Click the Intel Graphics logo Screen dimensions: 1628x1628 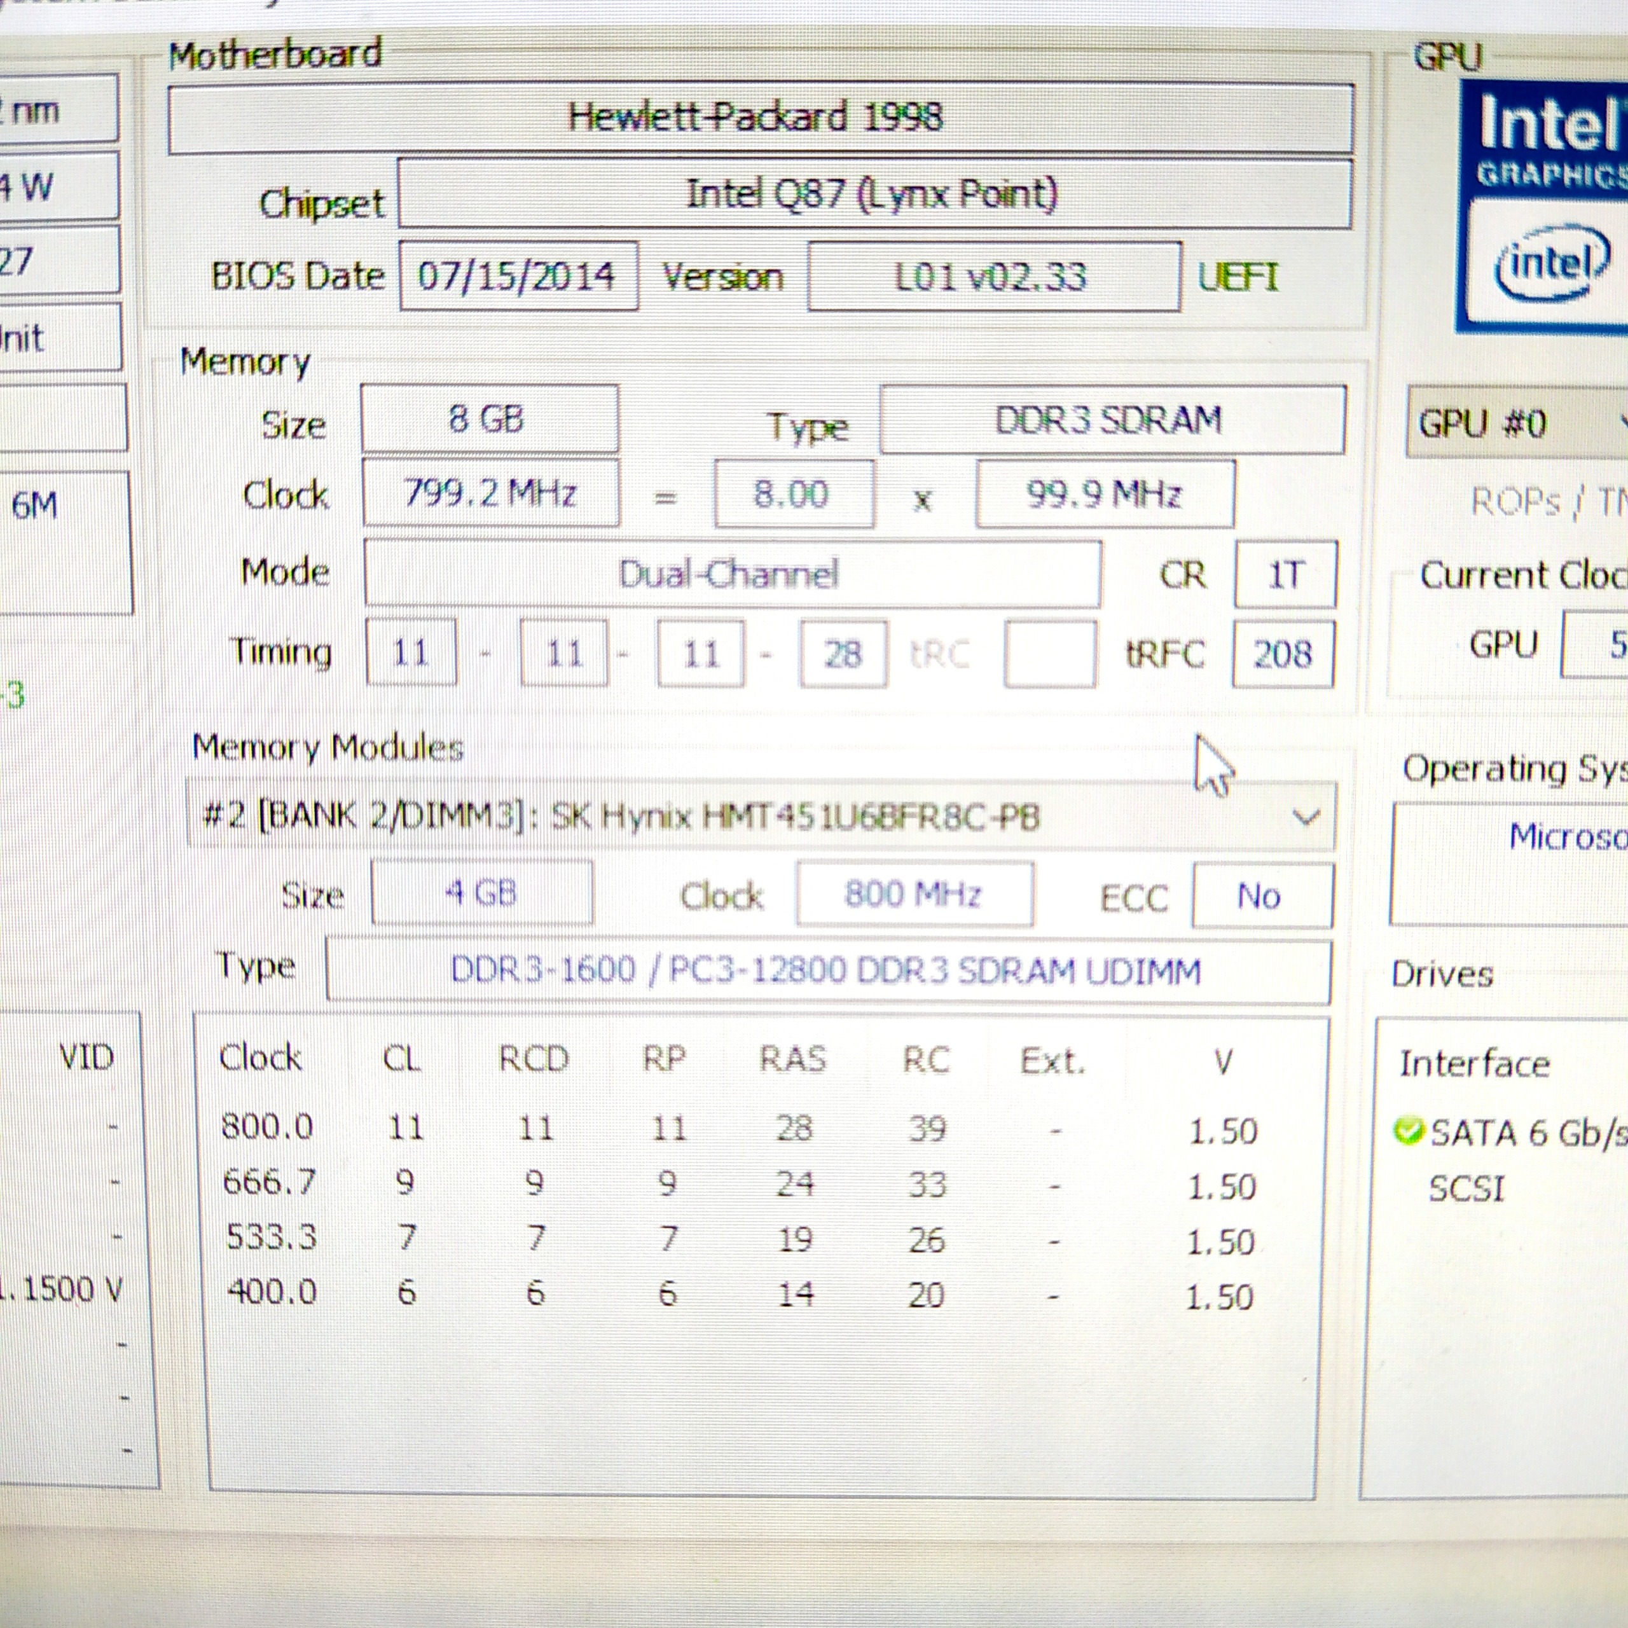tap(1543, 207)
